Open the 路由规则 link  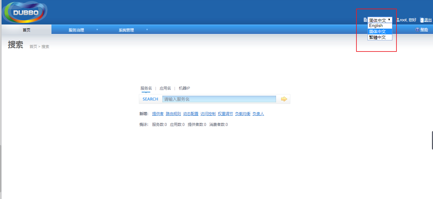[173, 113]
